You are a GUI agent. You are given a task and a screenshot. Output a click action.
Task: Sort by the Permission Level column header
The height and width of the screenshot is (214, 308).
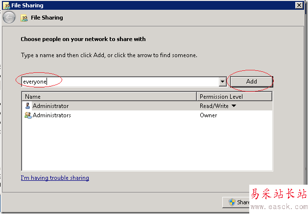click(235, 96)
